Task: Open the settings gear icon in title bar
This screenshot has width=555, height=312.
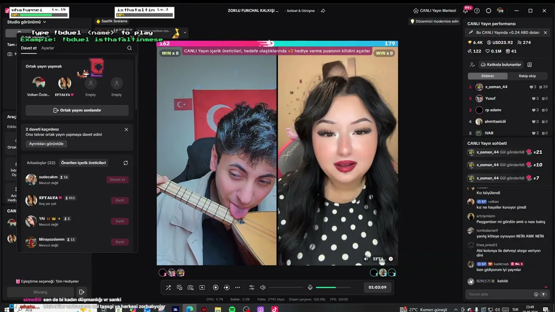Action: (489, 10)
